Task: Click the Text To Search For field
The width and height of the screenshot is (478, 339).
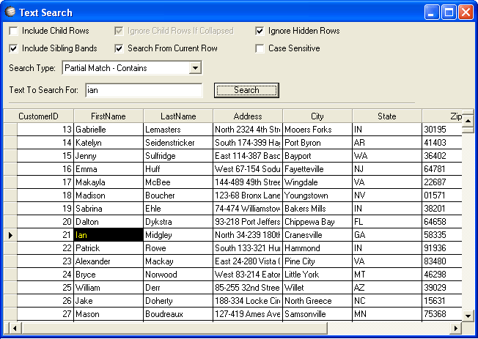Action: click(143, 90)
